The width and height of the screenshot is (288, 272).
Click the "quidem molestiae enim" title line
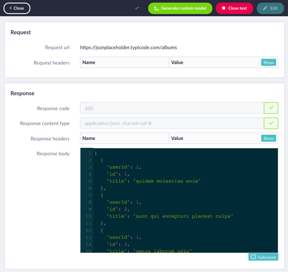[x=153, y=181]
